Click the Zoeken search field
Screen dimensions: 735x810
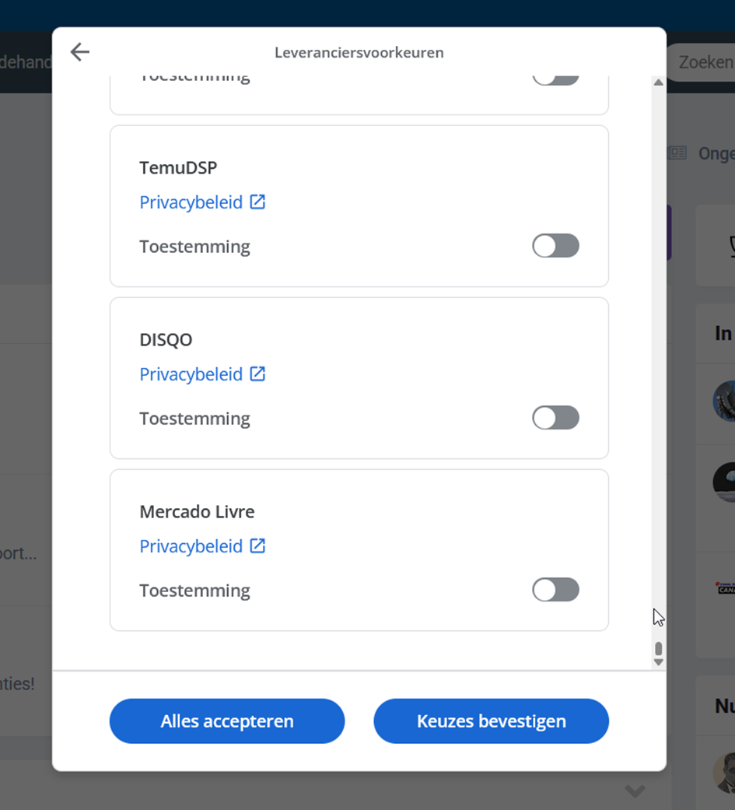tap(703, 62)
